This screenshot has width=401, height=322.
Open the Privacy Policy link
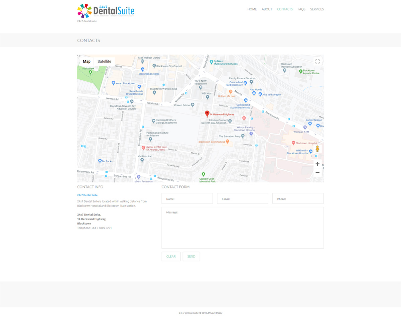pyautogui.click(x=215, y=313)
